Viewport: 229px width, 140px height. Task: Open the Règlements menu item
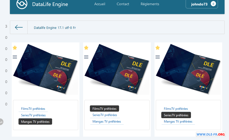click(x=150, y=4)
